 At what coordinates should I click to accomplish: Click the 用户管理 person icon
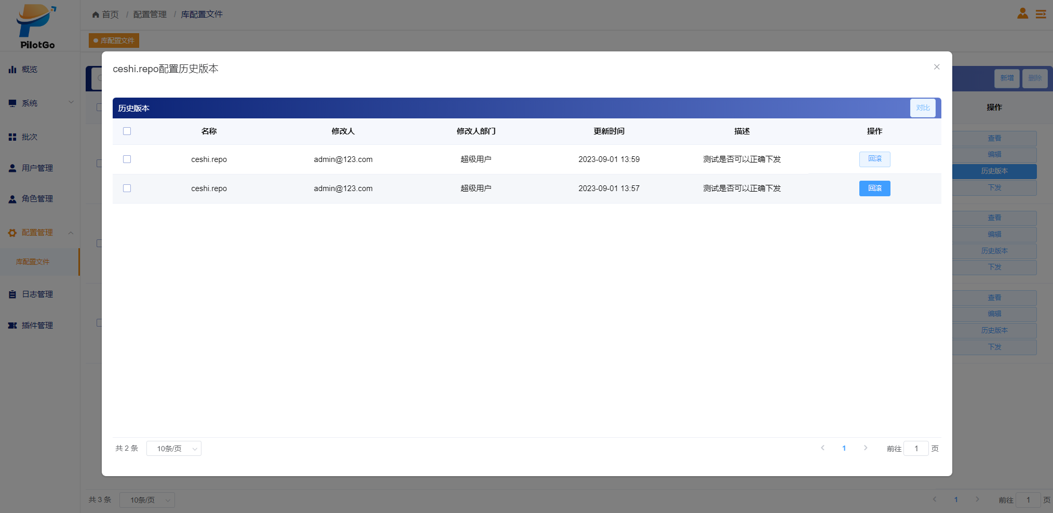[12, 168]
